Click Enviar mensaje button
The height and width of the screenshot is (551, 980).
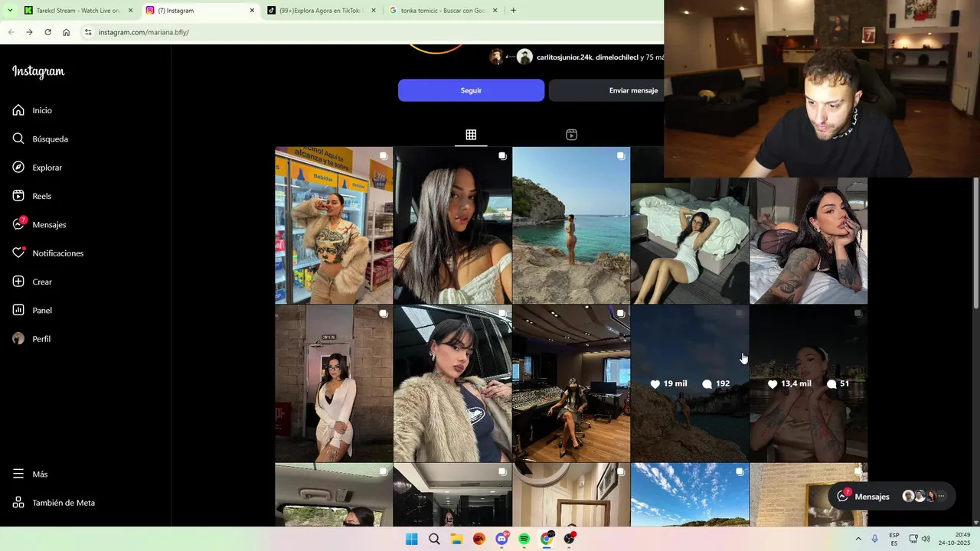point(633,90)
